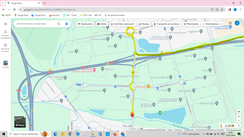
Task: Click the search magnifier icon
Action: [59, 24]
